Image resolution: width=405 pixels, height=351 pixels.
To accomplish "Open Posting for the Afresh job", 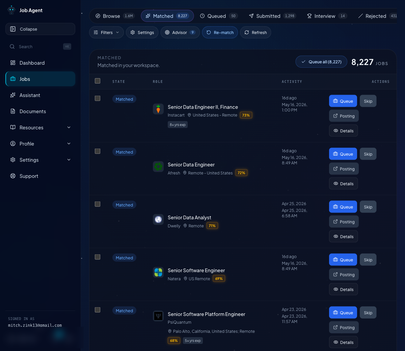I will [344, 169].
